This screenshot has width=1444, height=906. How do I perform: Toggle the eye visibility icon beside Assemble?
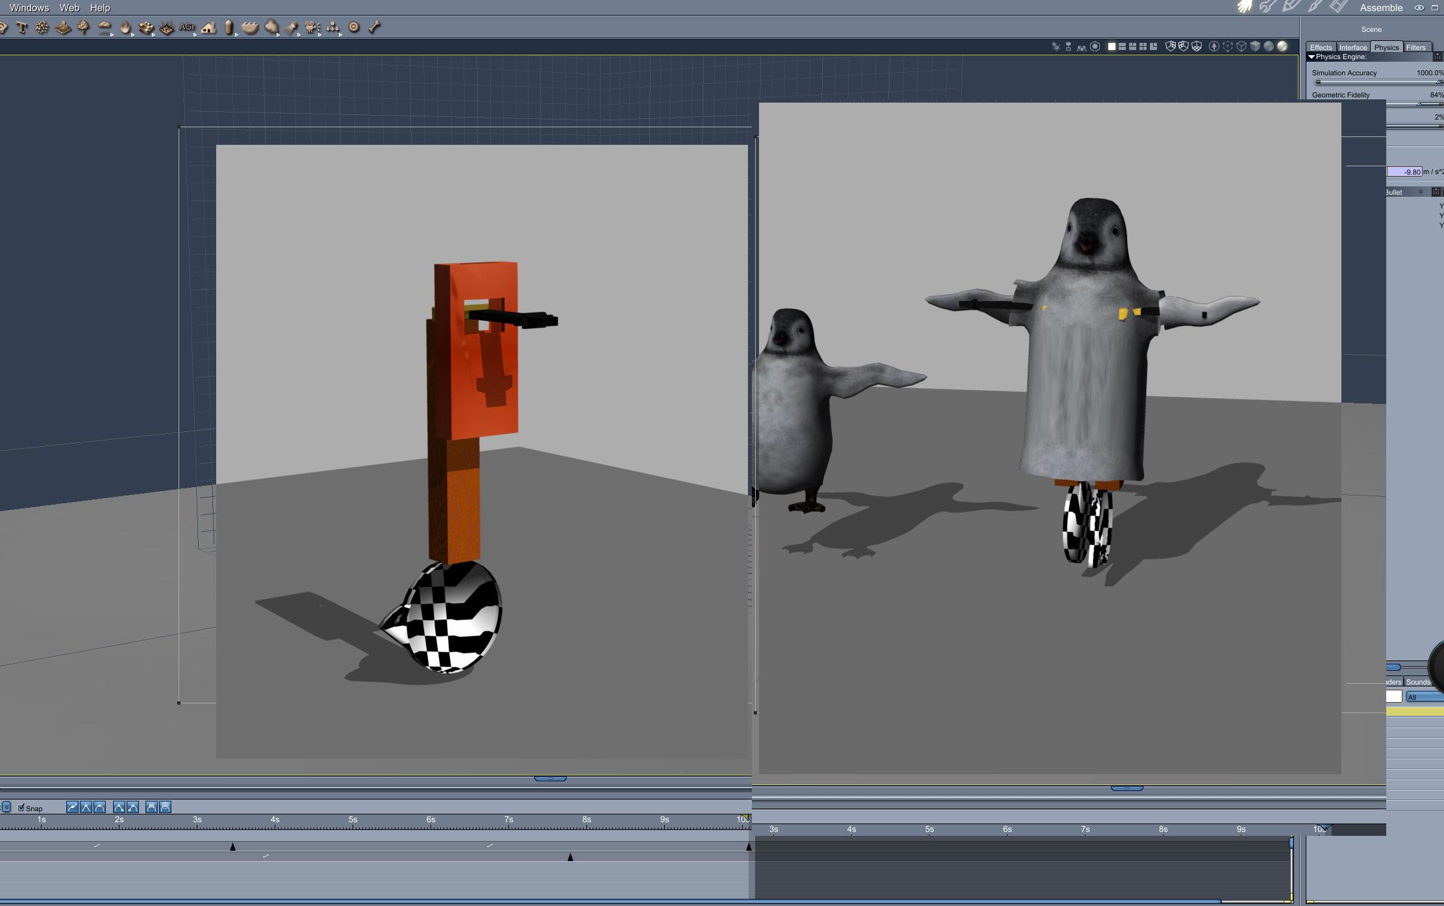click(1419, 8)
